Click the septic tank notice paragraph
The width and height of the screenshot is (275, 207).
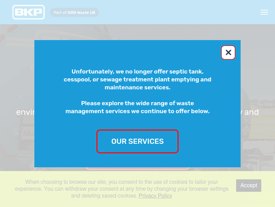point(137,79)
